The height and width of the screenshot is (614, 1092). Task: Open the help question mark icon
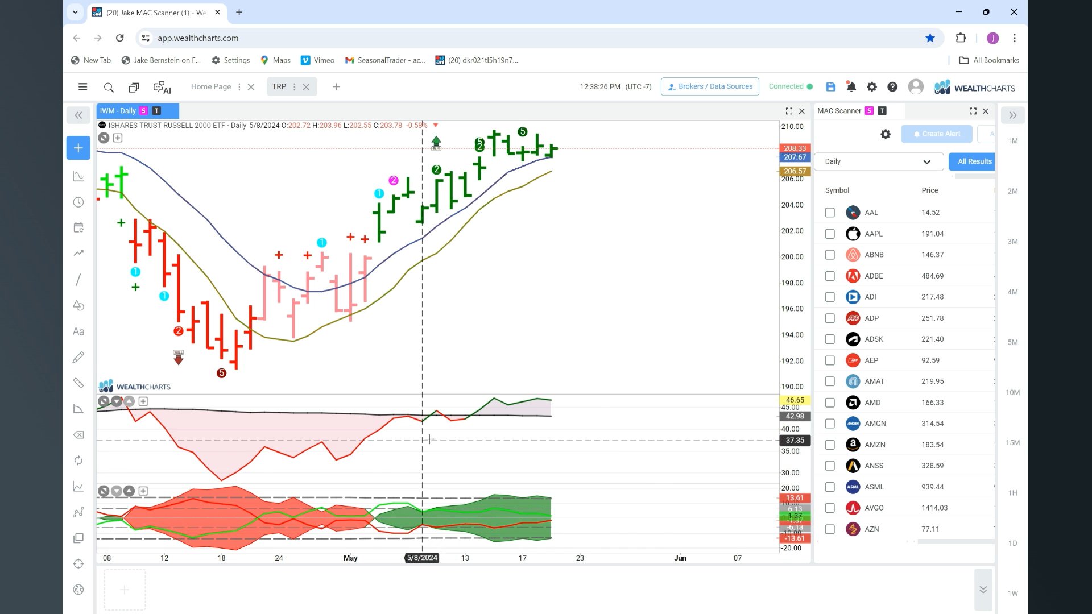[892, 87]
